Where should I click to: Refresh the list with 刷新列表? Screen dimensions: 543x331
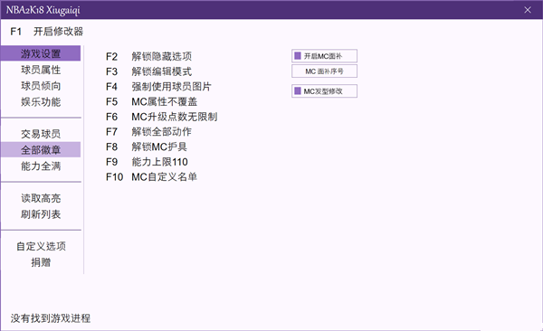41,214
